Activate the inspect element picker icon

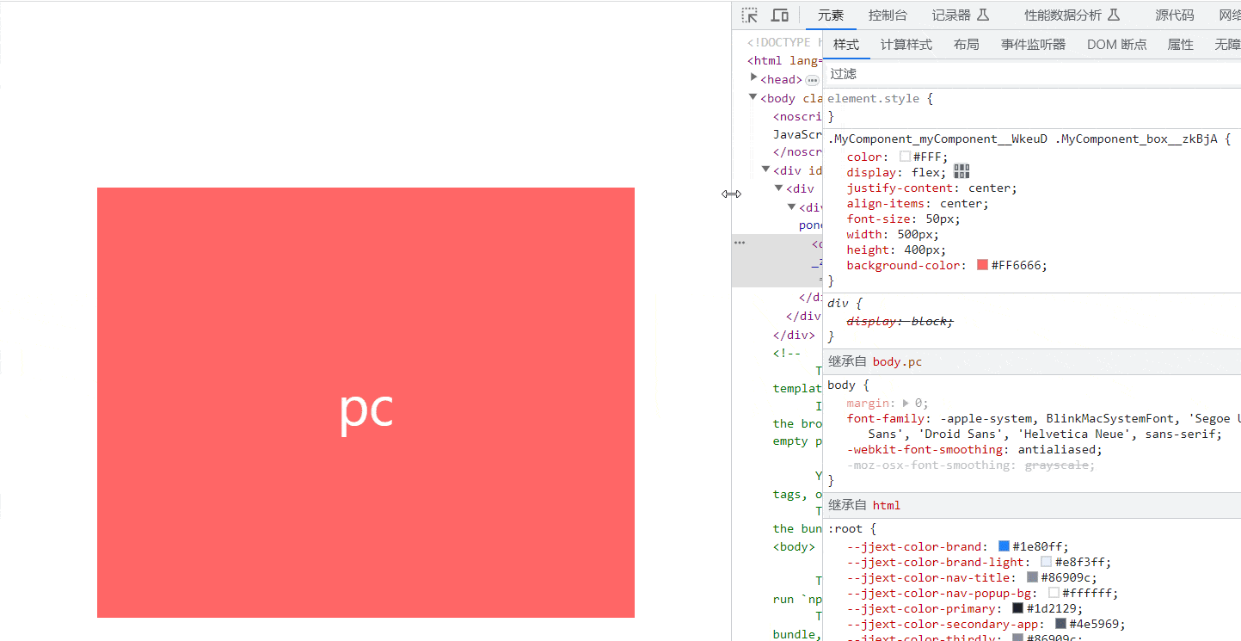(x=750, y=15)
